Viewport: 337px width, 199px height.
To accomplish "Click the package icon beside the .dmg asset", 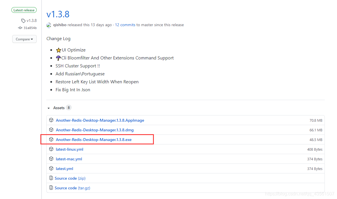I will tap(51, 130).
